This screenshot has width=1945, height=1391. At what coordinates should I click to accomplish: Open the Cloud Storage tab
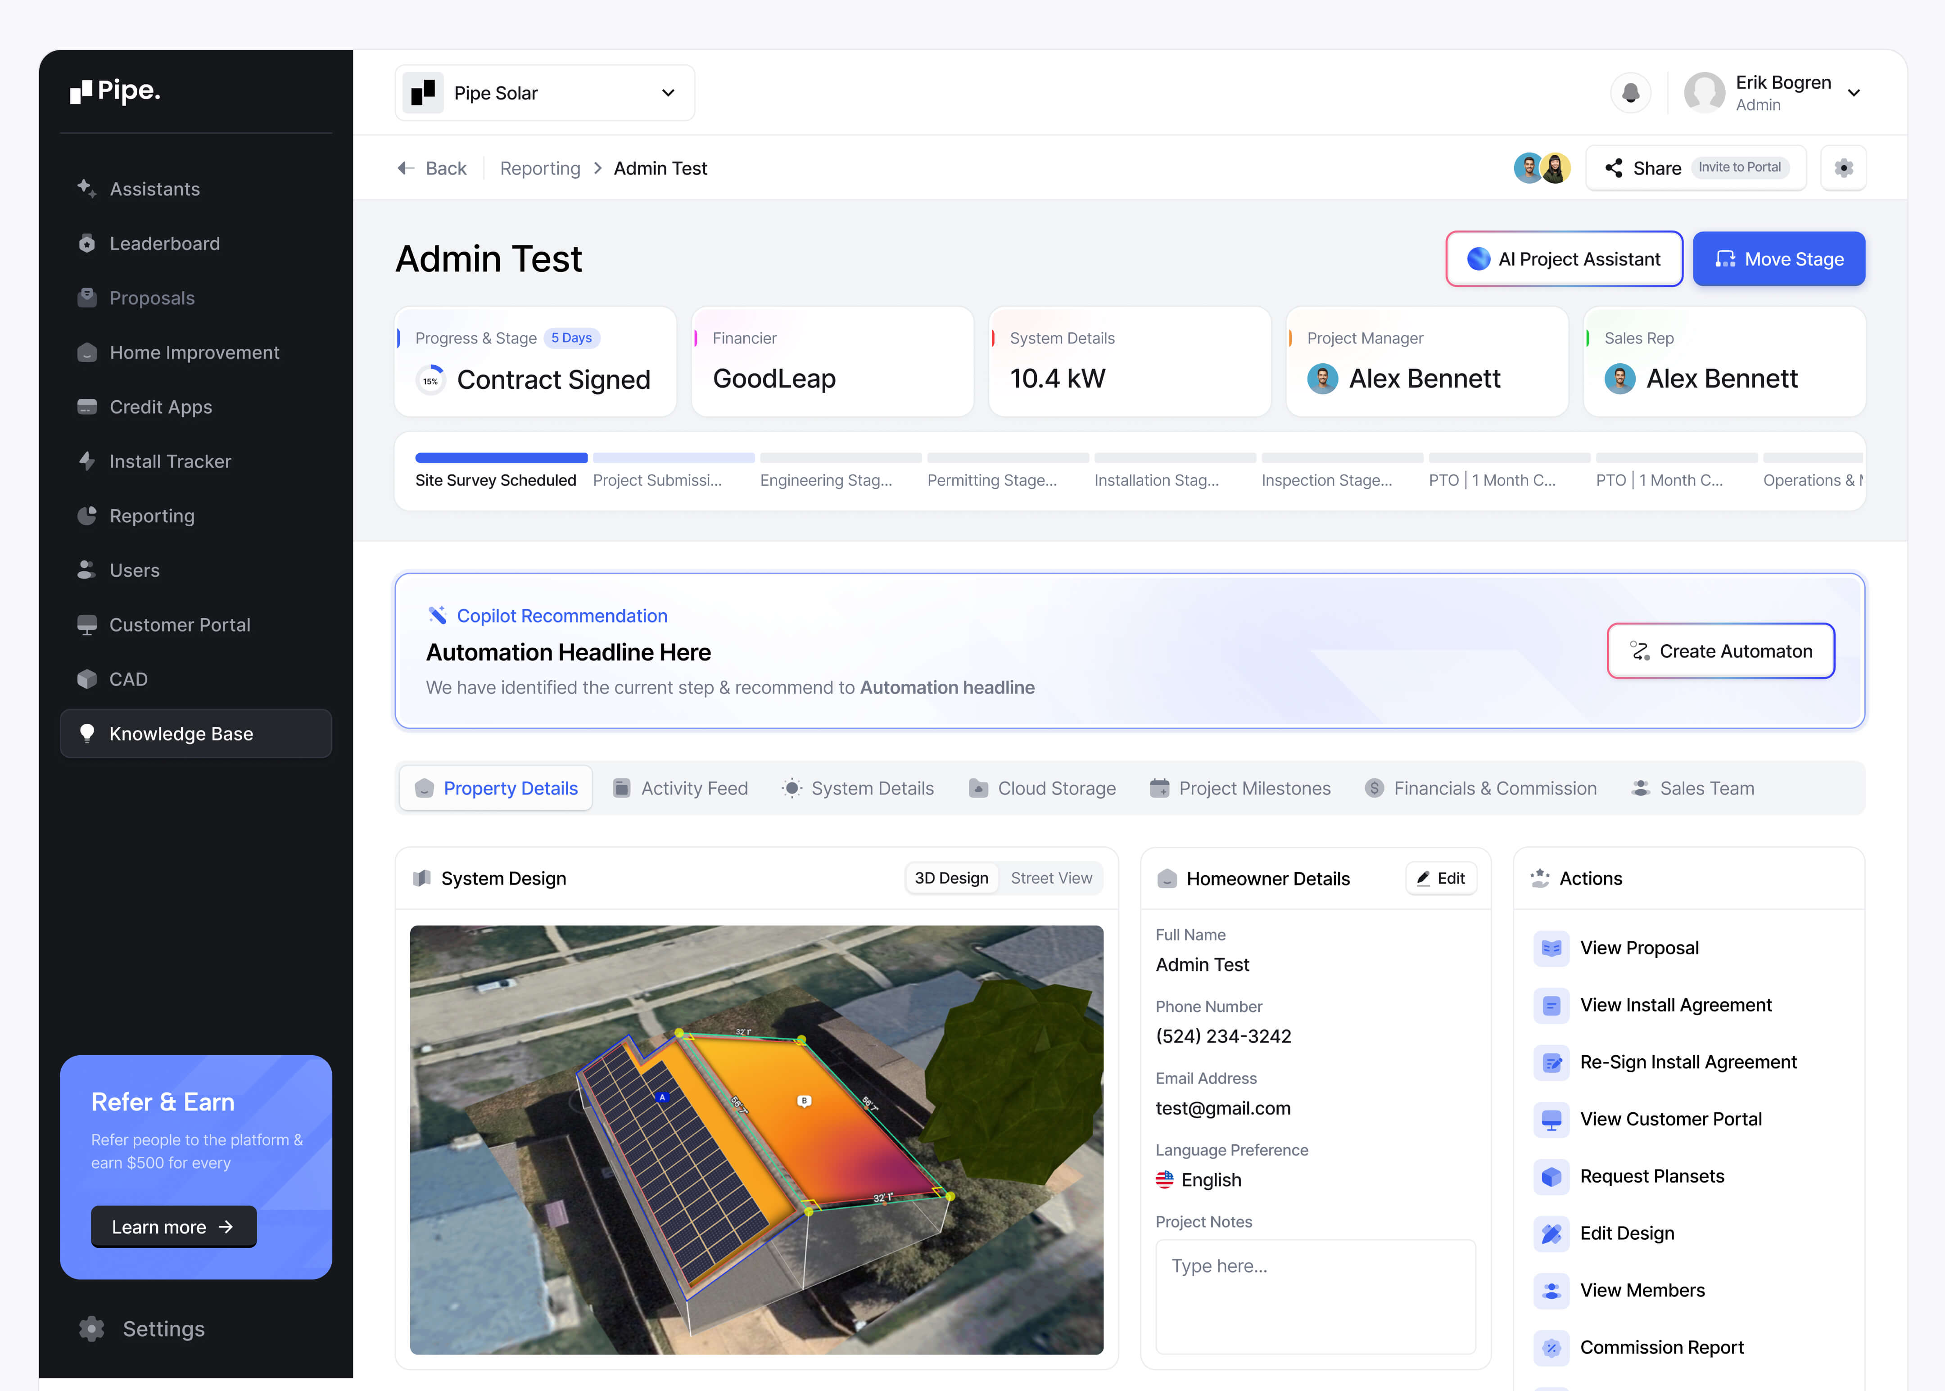click(x=1042, y=788)
